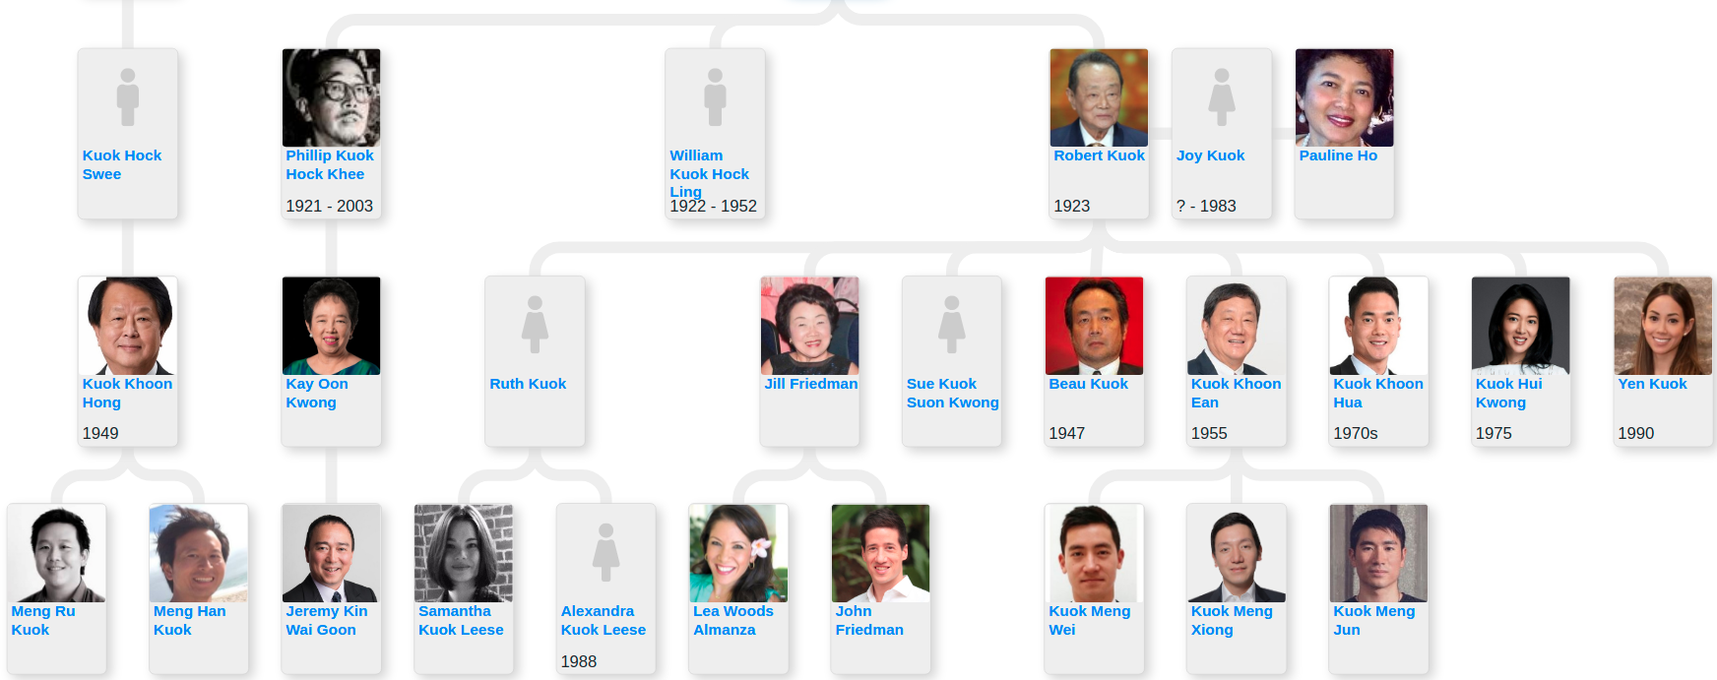Follow the Kuok Khoon Hong name link

(x=128, y=393)
